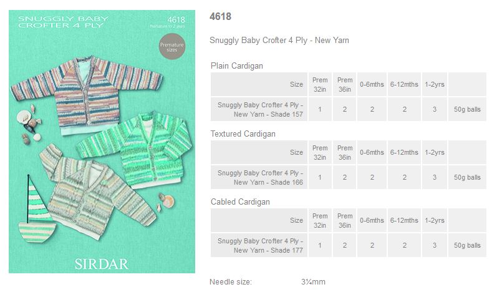Click the 'Size' cell in Plain Cardigan table
The height and width of the screenshot is (292, 497).
tap(259, 84)
